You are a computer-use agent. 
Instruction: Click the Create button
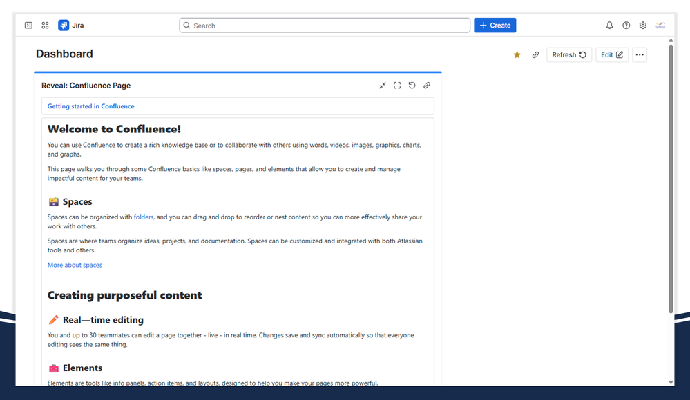point(495,26)
